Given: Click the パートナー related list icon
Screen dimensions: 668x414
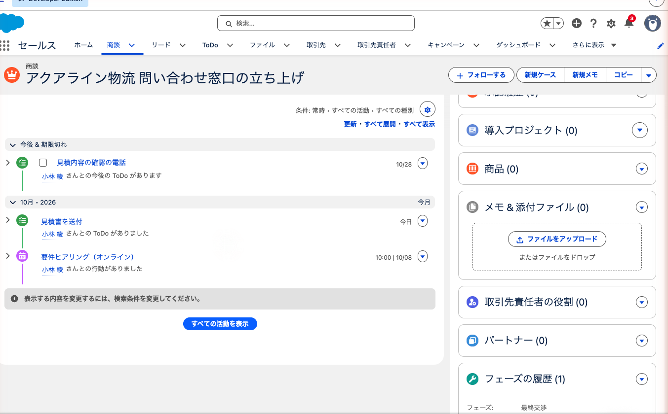Looking at the screenshot, I should point(472,341).
